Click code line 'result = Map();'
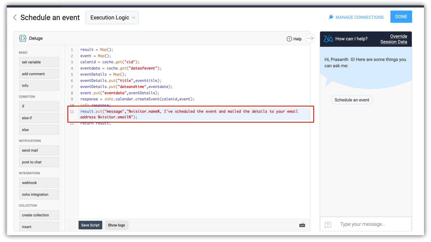 pyautogui.click(x=97, y=50)
